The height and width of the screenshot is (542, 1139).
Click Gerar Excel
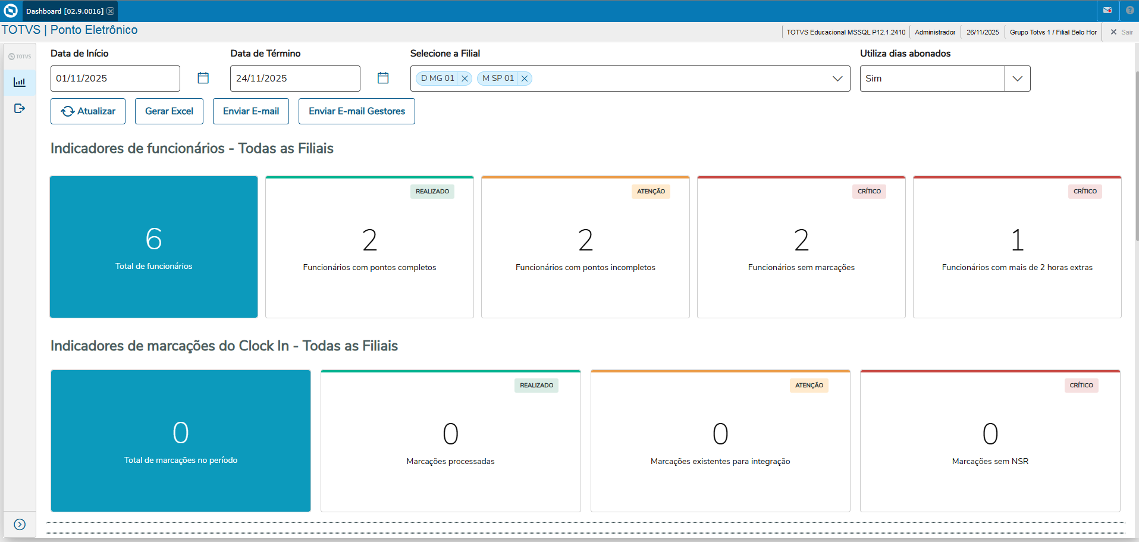[x=169, y=111]
